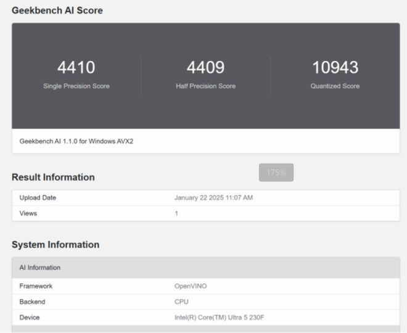Click the 4410 single precision score number
This screenshot has height=333, width=407.
click(x=76, y=67)
